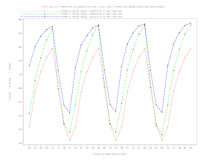Screen dimensions: 208x161
Task: Click the x-axis hour label 42
Action: [110, 148]
